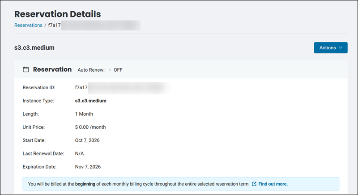Click the Reservation ID: label

pos(39,87)
